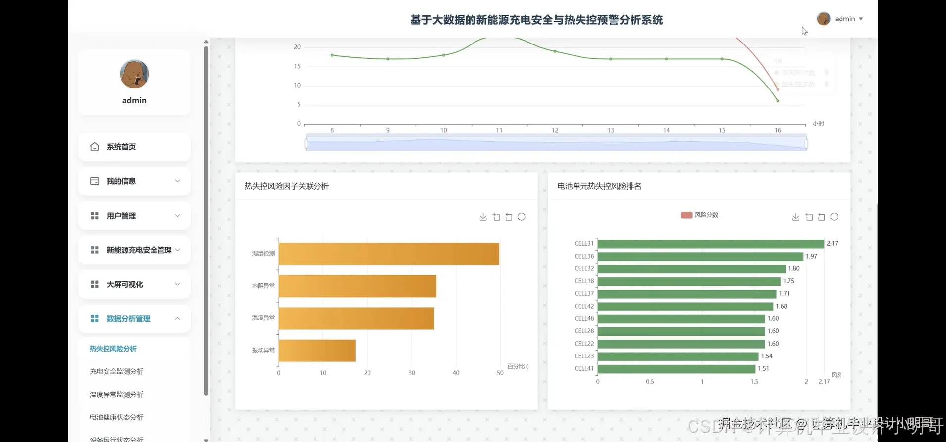Reset zoom on the risk factor correlation chart
The height and width of the screenshot is (442, 946).
coord(509,217)
